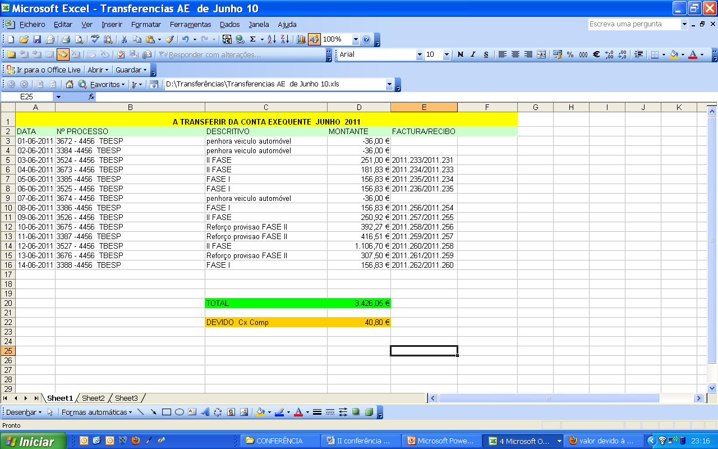Sort ascending A to Z

[271, 39]
